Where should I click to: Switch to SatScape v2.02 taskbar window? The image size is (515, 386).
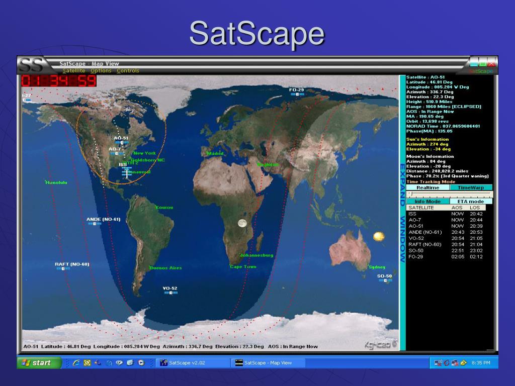[193, 363]
